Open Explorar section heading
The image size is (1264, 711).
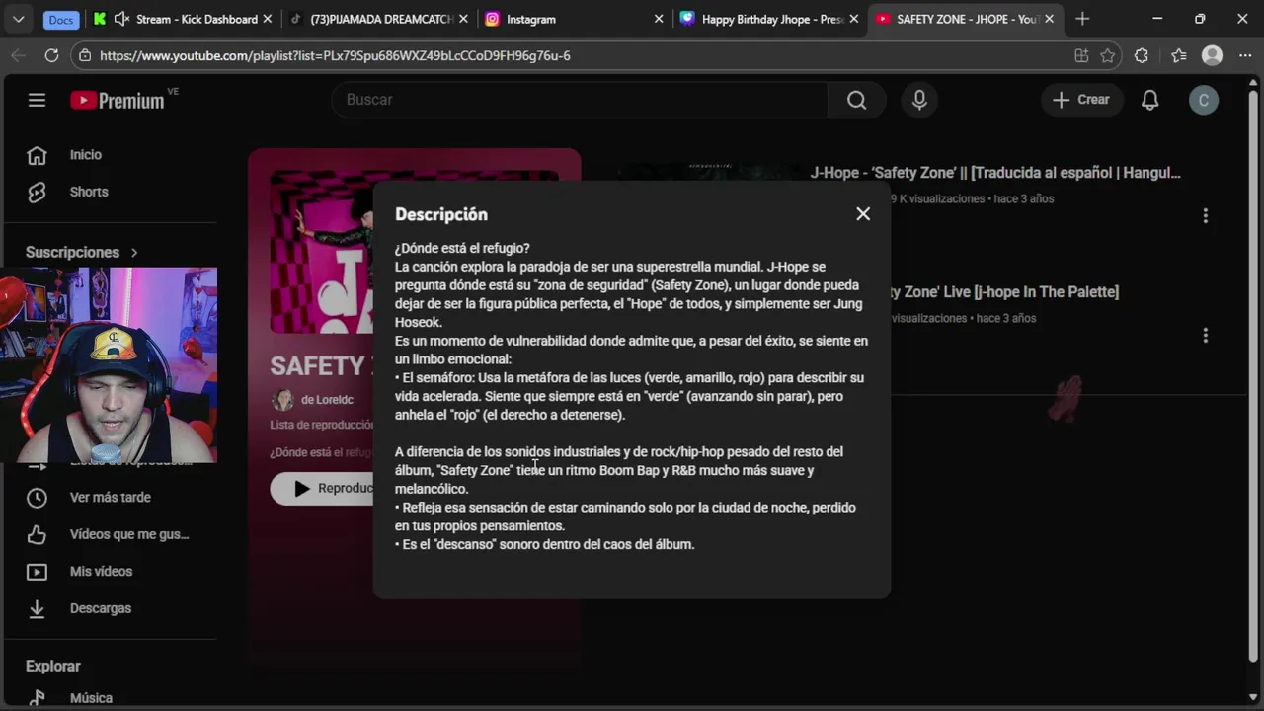point(53,667)
